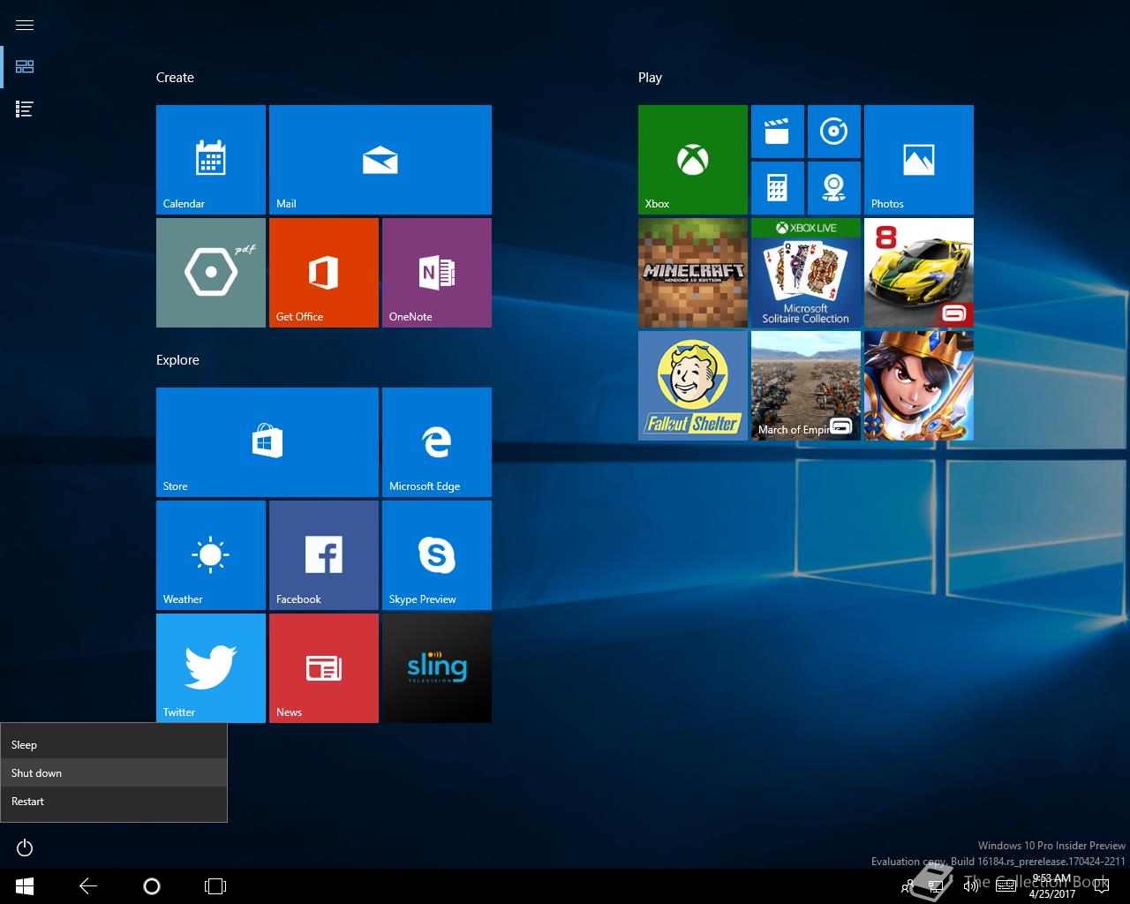The width and height of the screenshot is (1130, 904).
Task: Launch Skype Preview tile
Action: [437, 555]
